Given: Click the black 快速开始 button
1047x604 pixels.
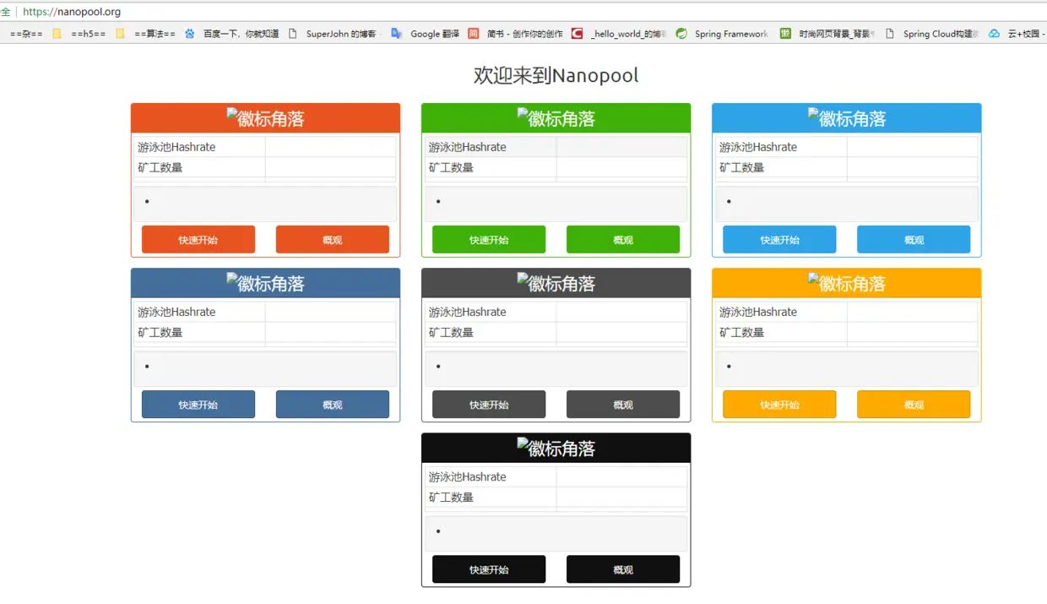Looking at the screenshot, I should click(x=489, y=569).
